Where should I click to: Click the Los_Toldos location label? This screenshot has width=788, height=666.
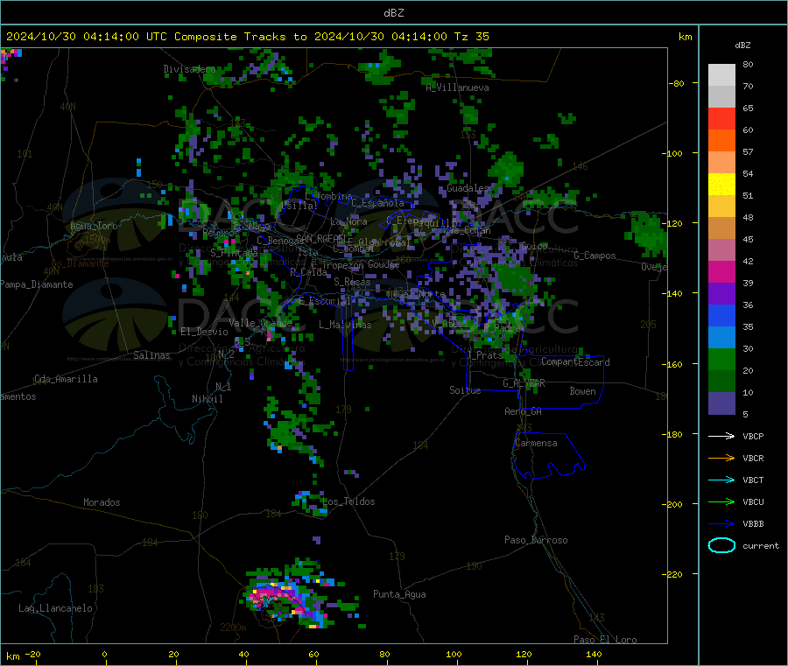coord(348,501)
